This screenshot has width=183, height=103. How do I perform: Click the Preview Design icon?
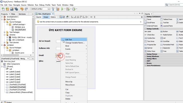[x=67, y=17]
